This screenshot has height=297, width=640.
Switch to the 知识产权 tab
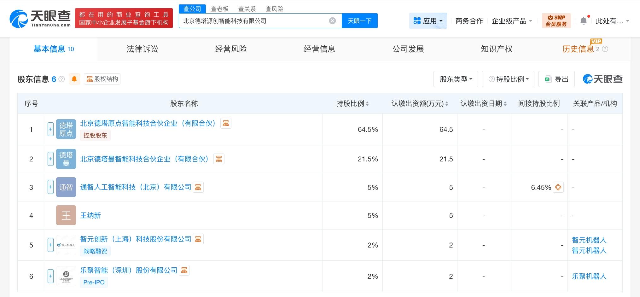[x=496, y=49]
